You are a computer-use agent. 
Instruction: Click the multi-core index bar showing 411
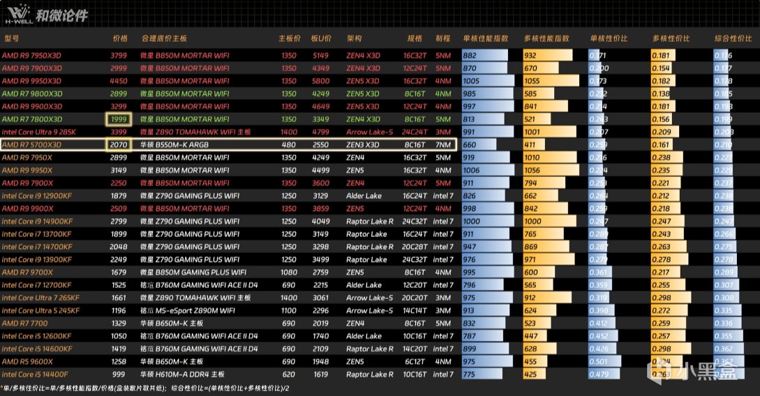(x=534, y=144)
